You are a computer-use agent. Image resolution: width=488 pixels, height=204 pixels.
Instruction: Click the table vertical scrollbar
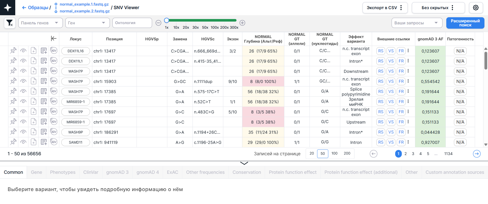click(x=486, y=60)
